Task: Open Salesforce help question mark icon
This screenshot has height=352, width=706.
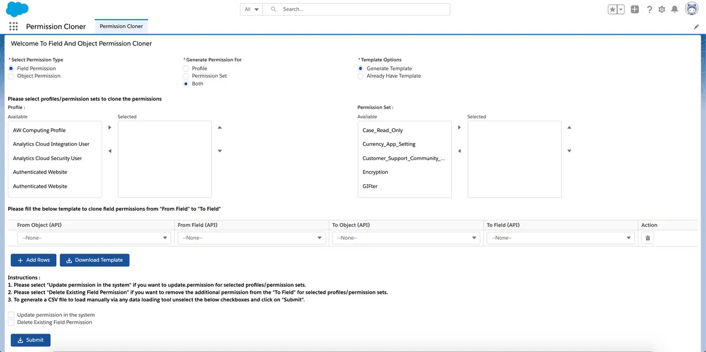Action: tap(650, 9)
